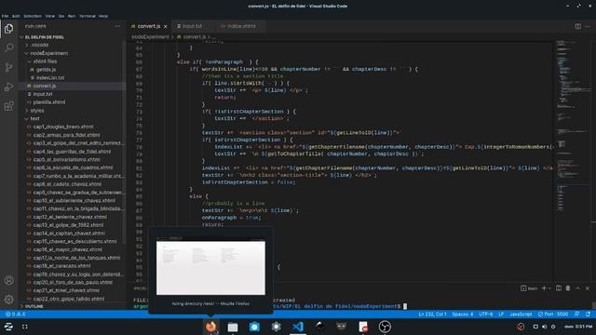Open the settings app in the taskbar
This screenshot has height=335, width=596.
[x=276, y=327]
